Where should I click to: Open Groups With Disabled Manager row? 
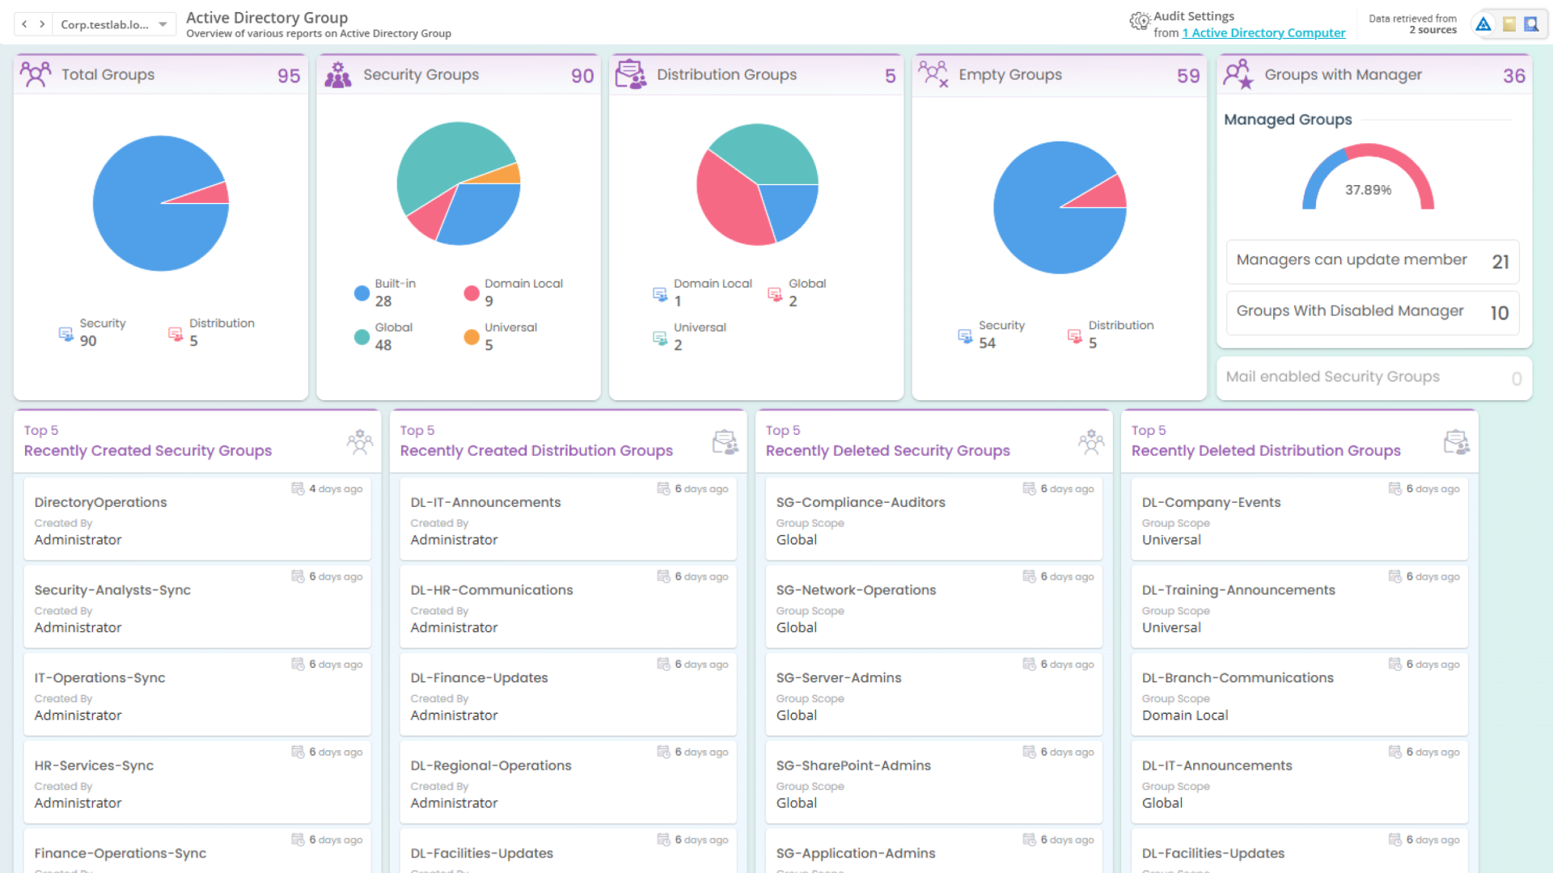click(1373, 313)
